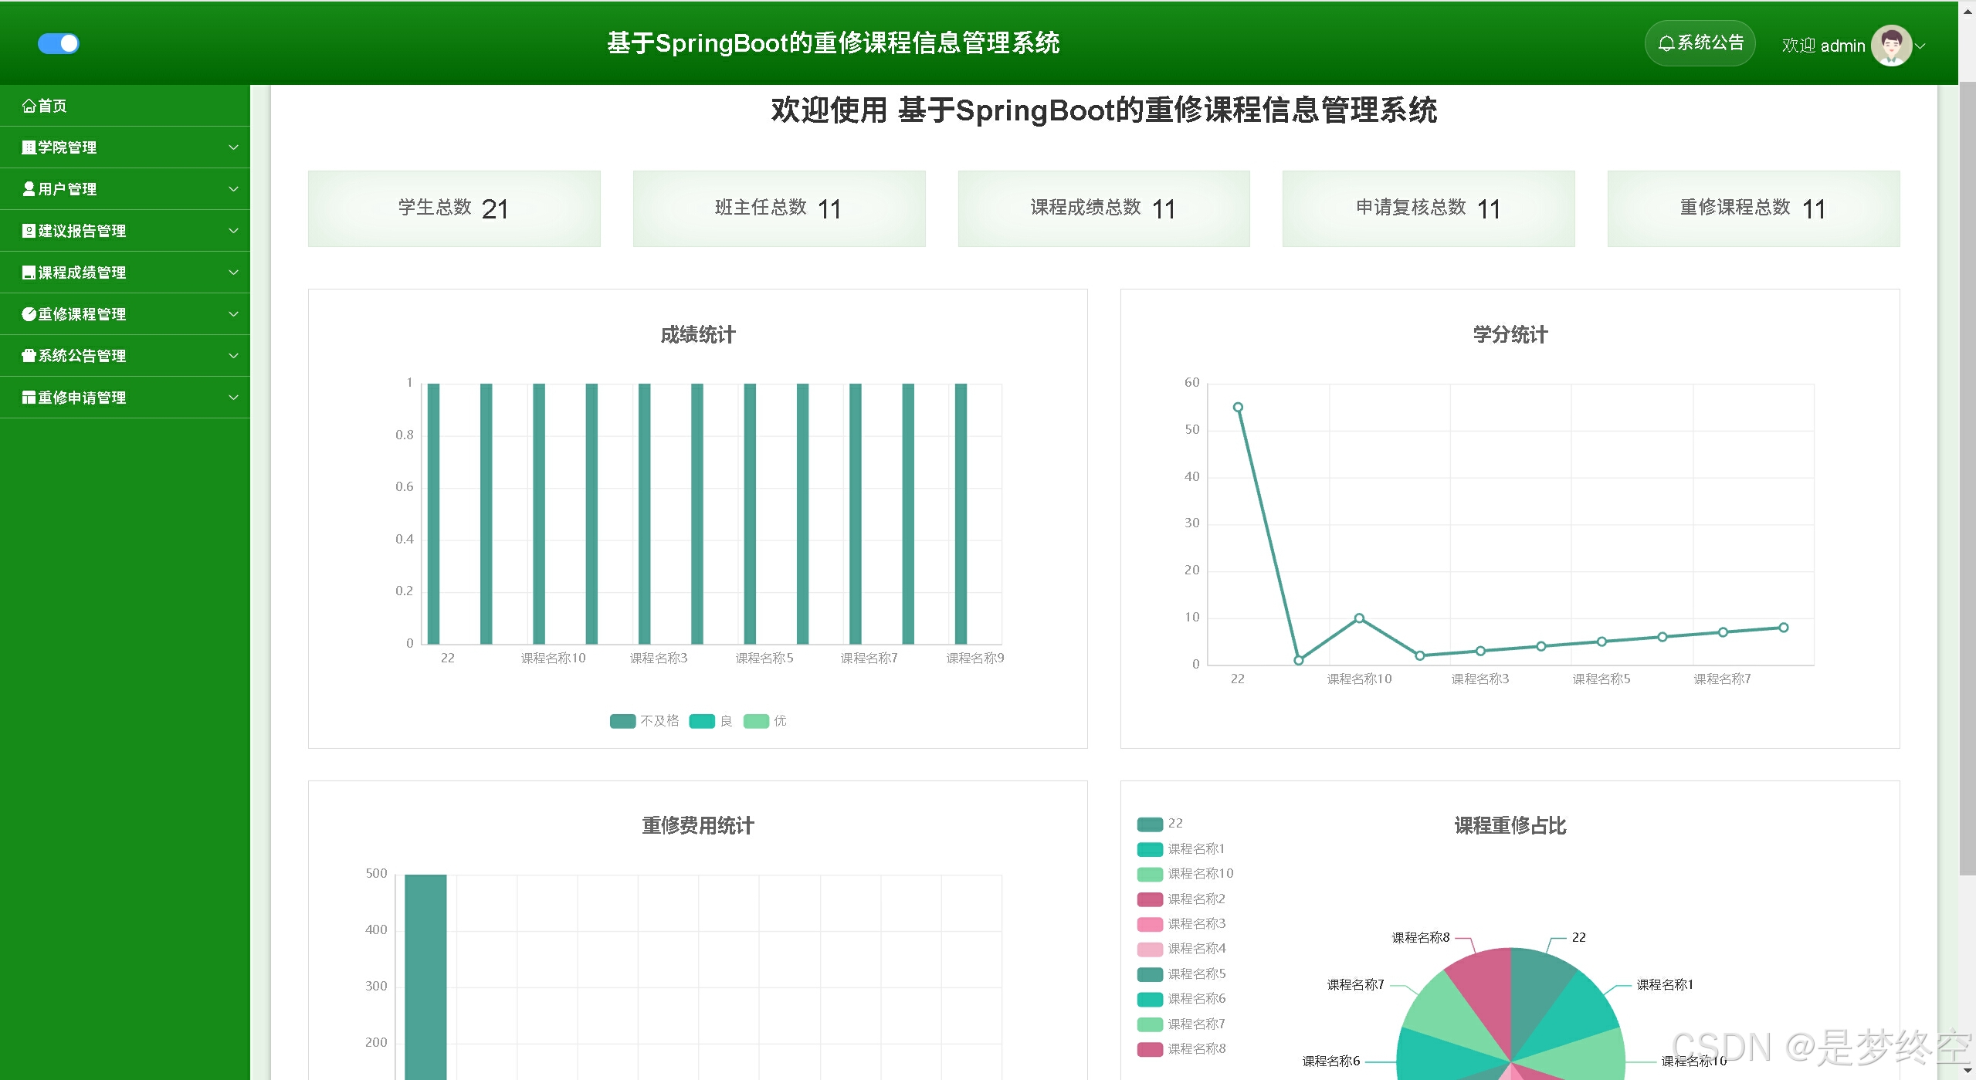Expand 系统公告管理 submenu arrow
Image resolution: width=1976 pixels, height=1080 pixels.
233,356
